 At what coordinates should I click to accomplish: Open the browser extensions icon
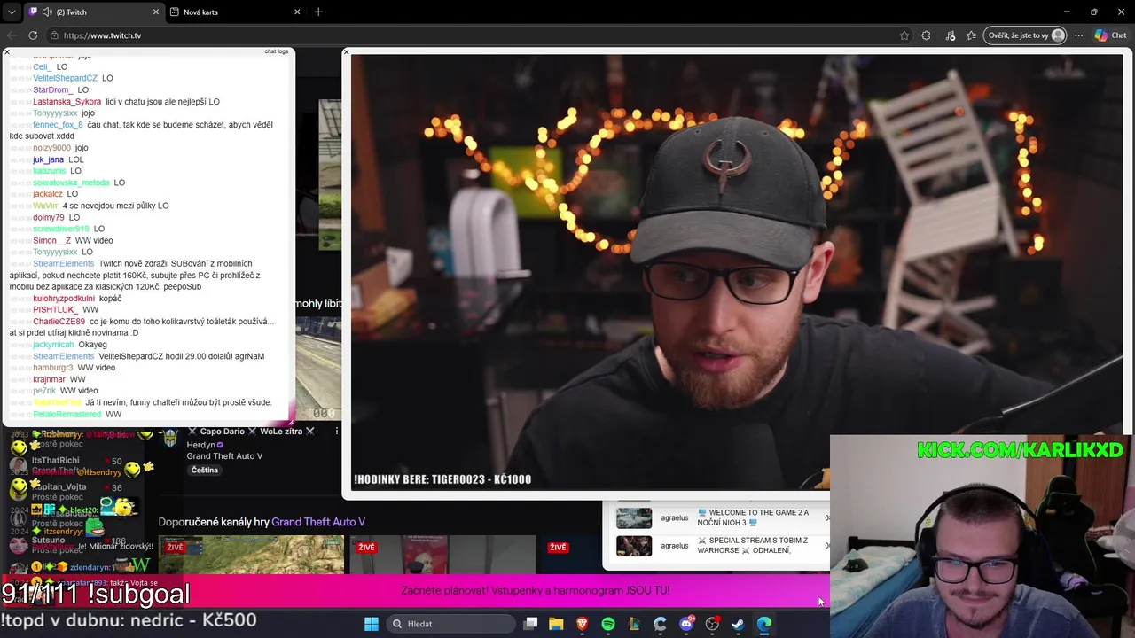[x=927, y=35]
